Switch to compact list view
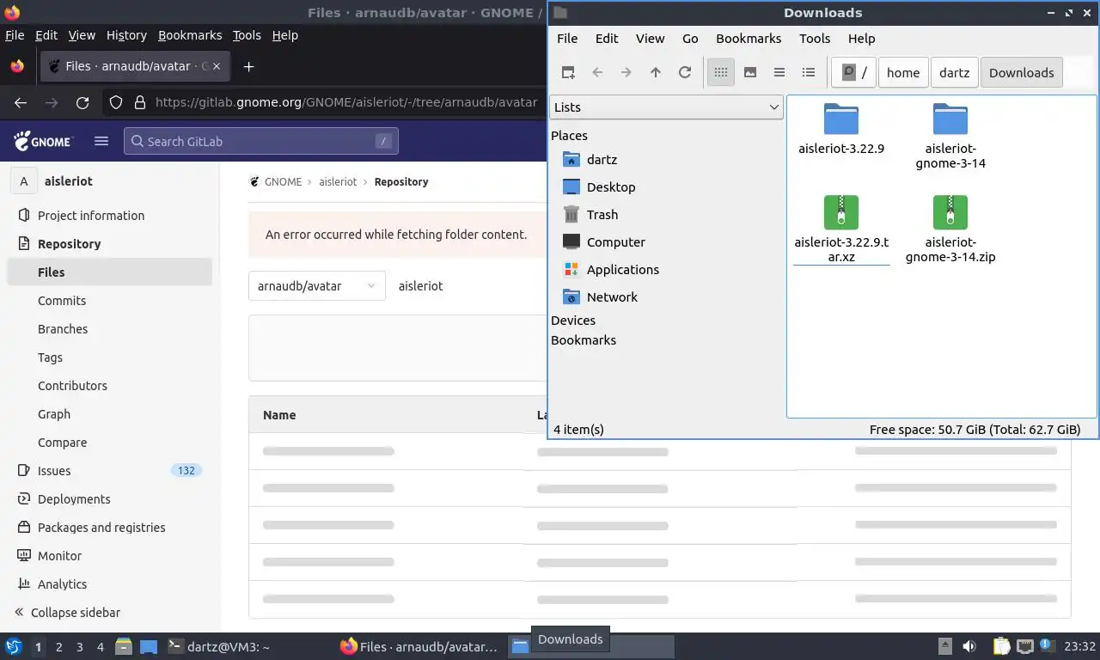This screenshot has width=1100, height=660. [779, 72]
